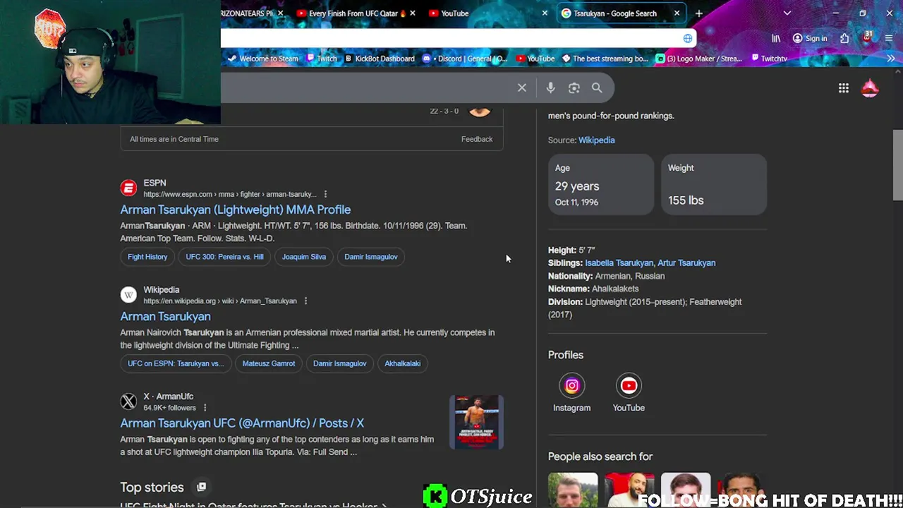
Task: Click Sign in button in toolbar
Action: pos(810,38)
